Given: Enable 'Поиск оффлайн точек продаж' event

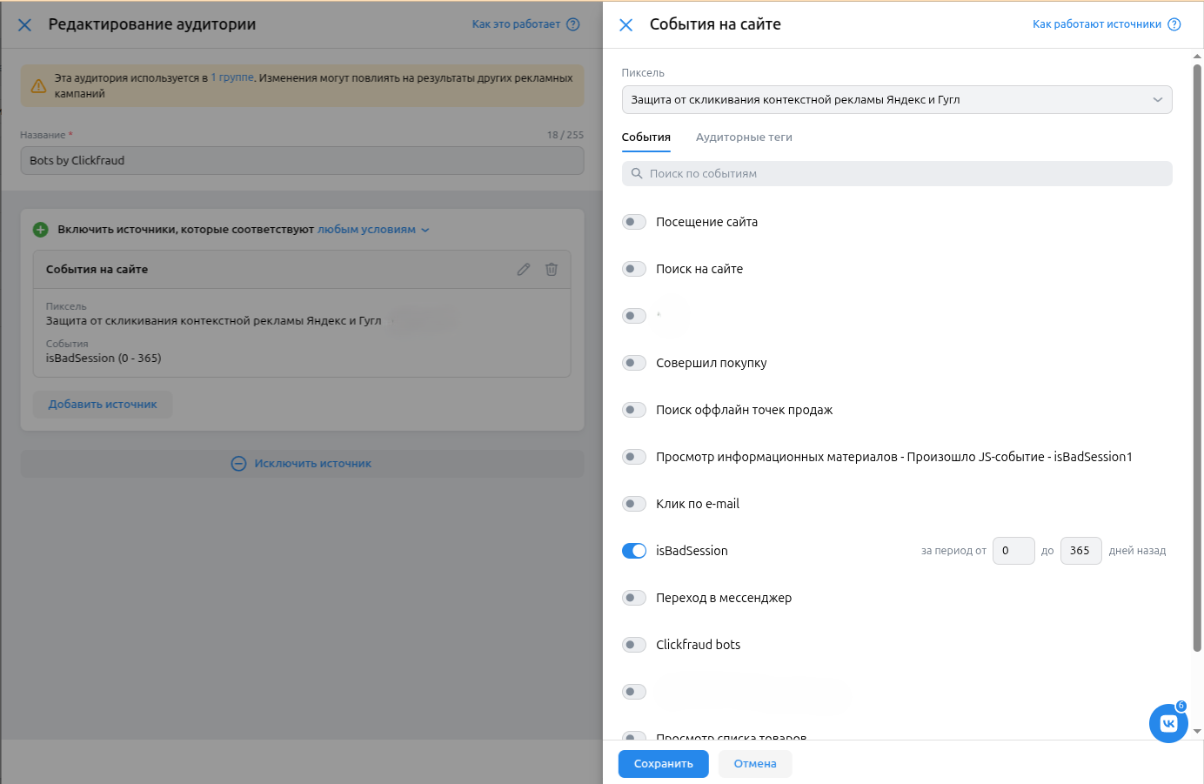Looking at the screenshot, I should point(634,410).
